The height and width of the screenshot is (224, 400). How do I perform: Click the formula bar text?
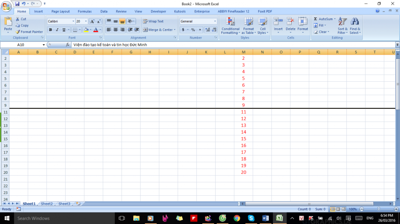click(x=110, y=45)
